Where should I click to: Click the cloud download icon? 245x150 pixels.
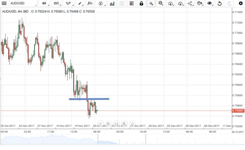[180, 3]
